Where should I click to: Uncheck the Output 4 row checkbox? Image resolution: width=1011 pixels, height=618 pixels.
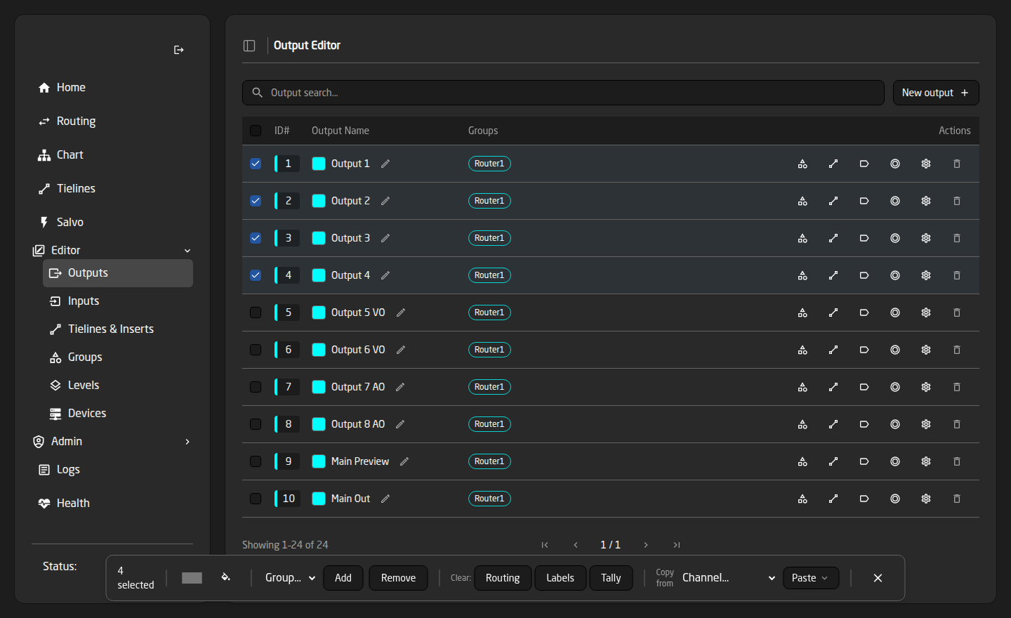point(256,275)
